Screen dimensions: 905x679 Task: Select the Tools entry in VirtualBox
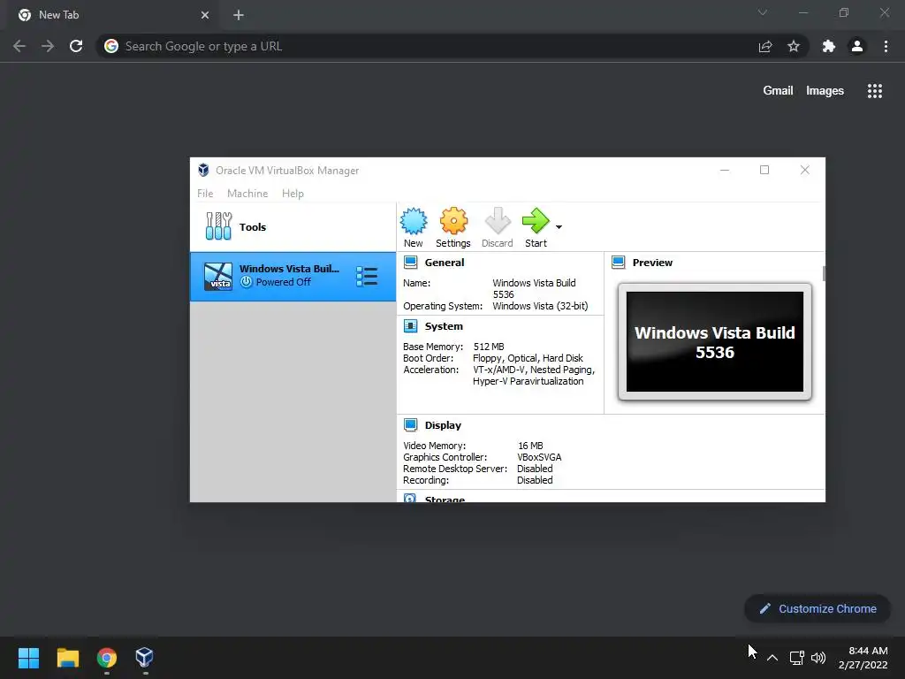tap(293, 226)
